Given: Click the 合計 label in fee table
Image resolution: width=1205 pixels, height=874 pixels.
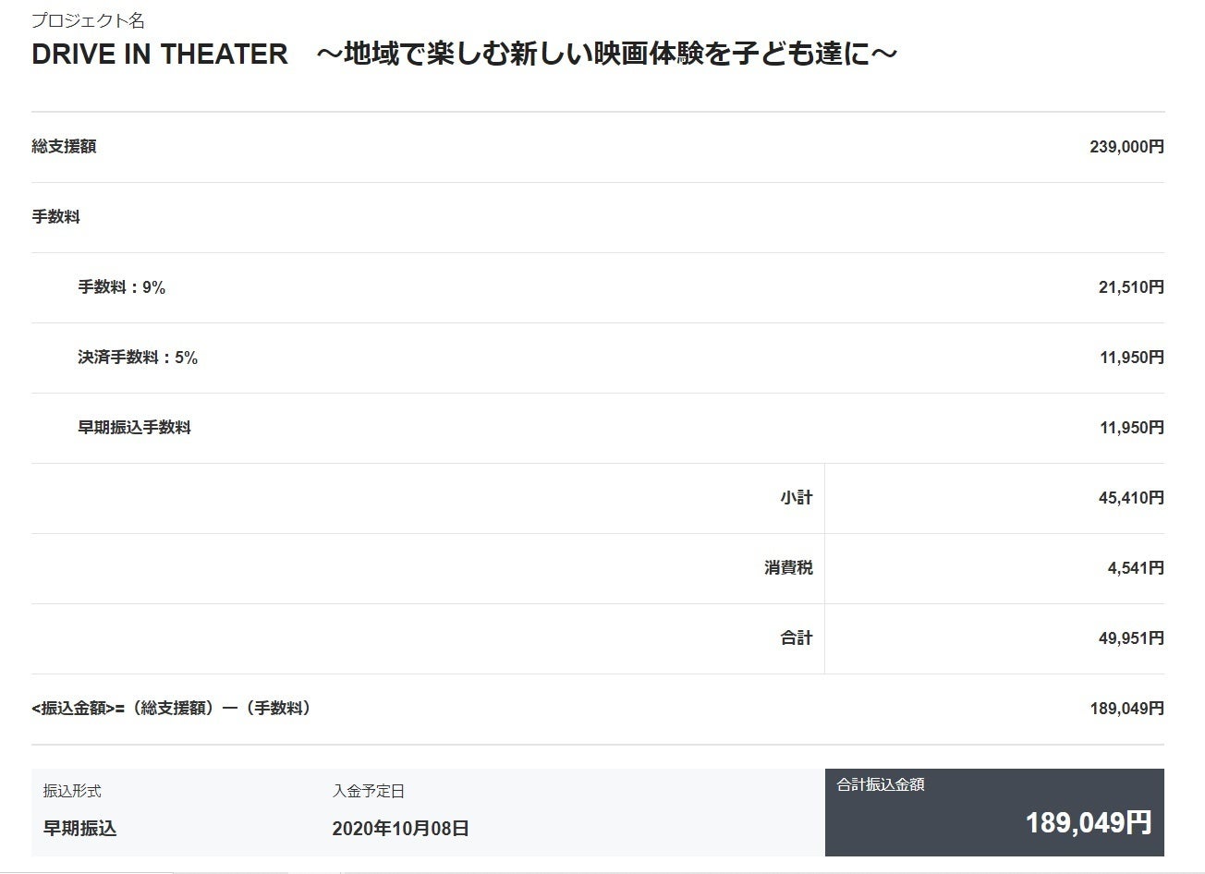Looking at the screenshot, I should pyautogui.click(x=796, y=638).
